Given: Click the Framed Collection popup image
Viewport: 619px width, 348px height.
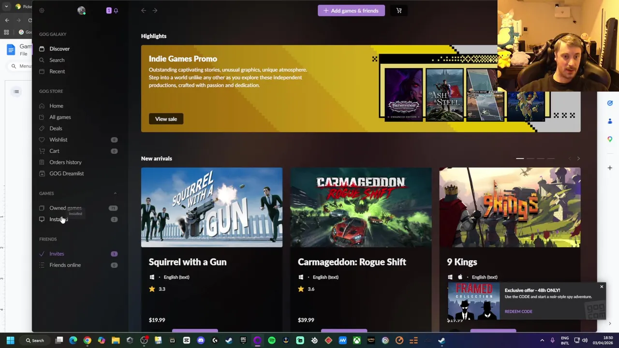Looking at the screenshot, I should [x=474, y=302].
